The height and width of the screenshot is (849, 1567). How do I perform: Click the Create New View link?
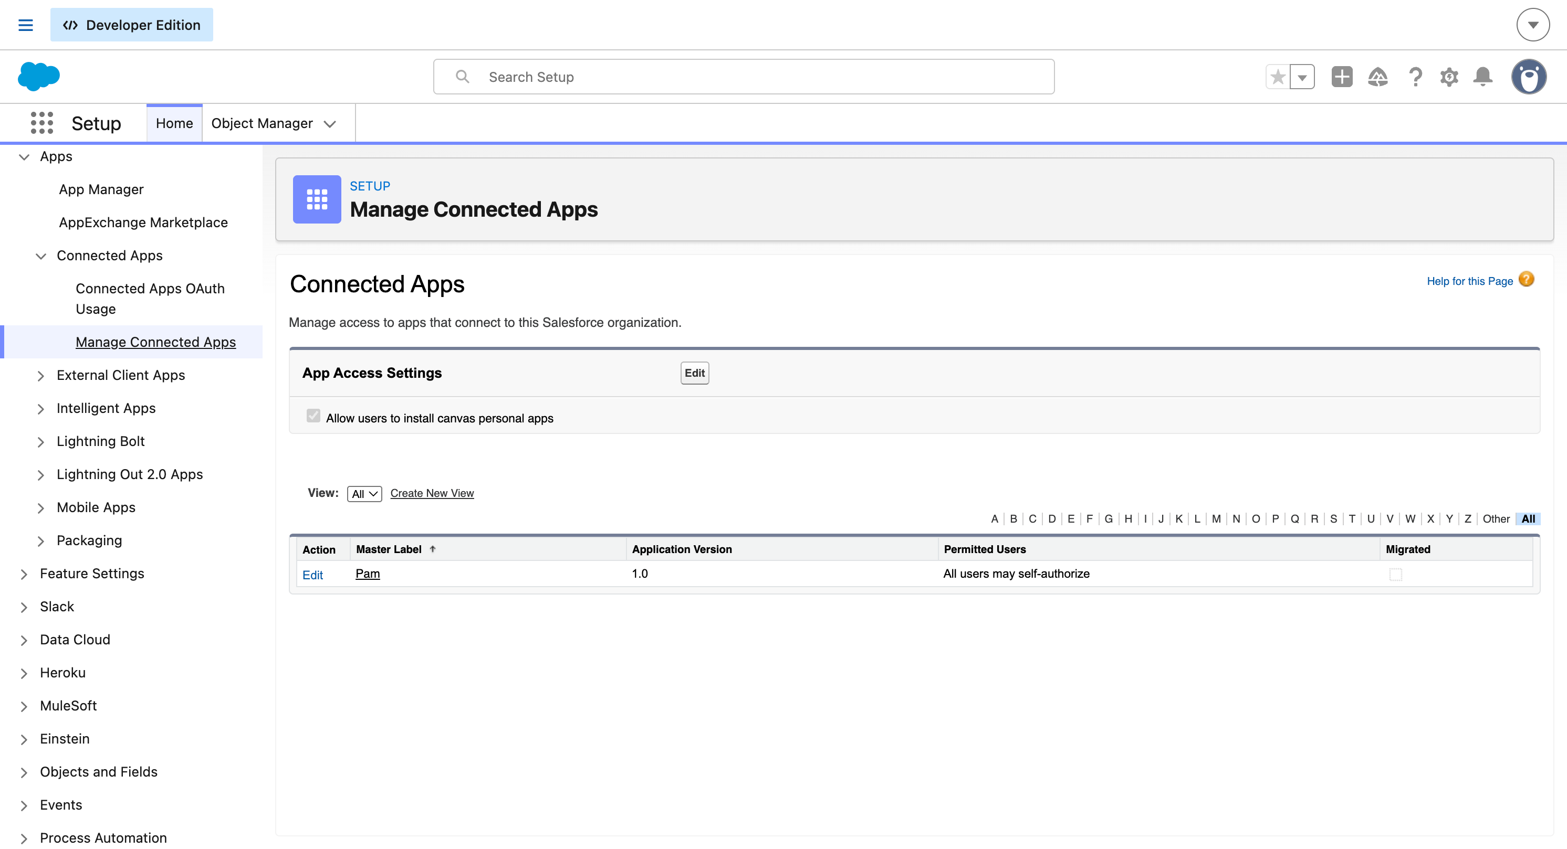(x=432, y=493)
